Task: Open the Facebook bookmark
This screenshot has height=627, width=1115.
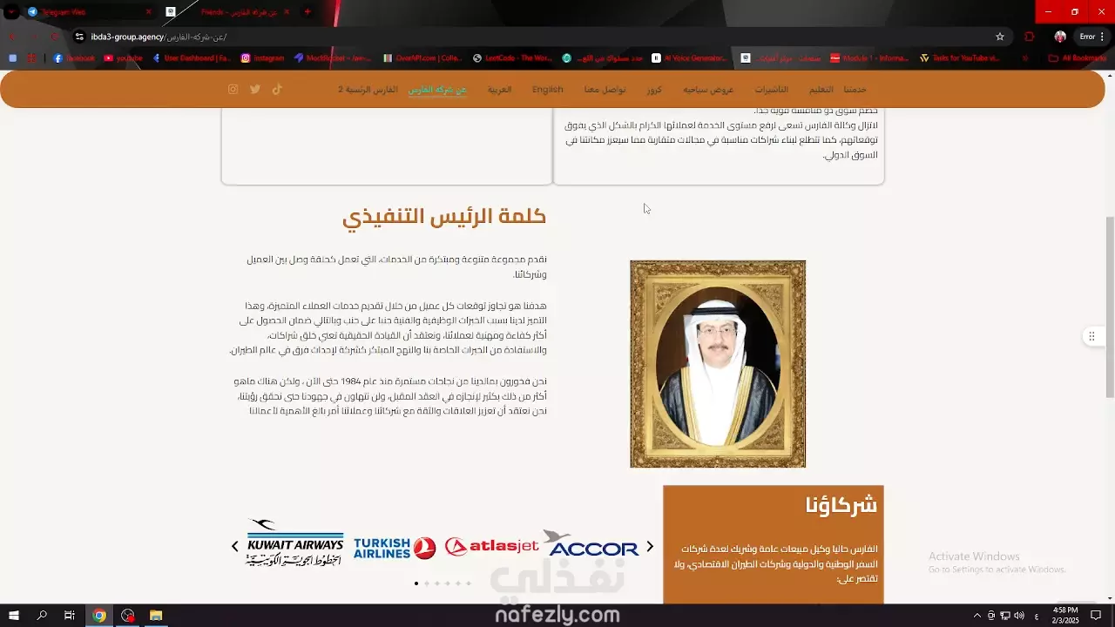Action: click(x=73, y=58)
